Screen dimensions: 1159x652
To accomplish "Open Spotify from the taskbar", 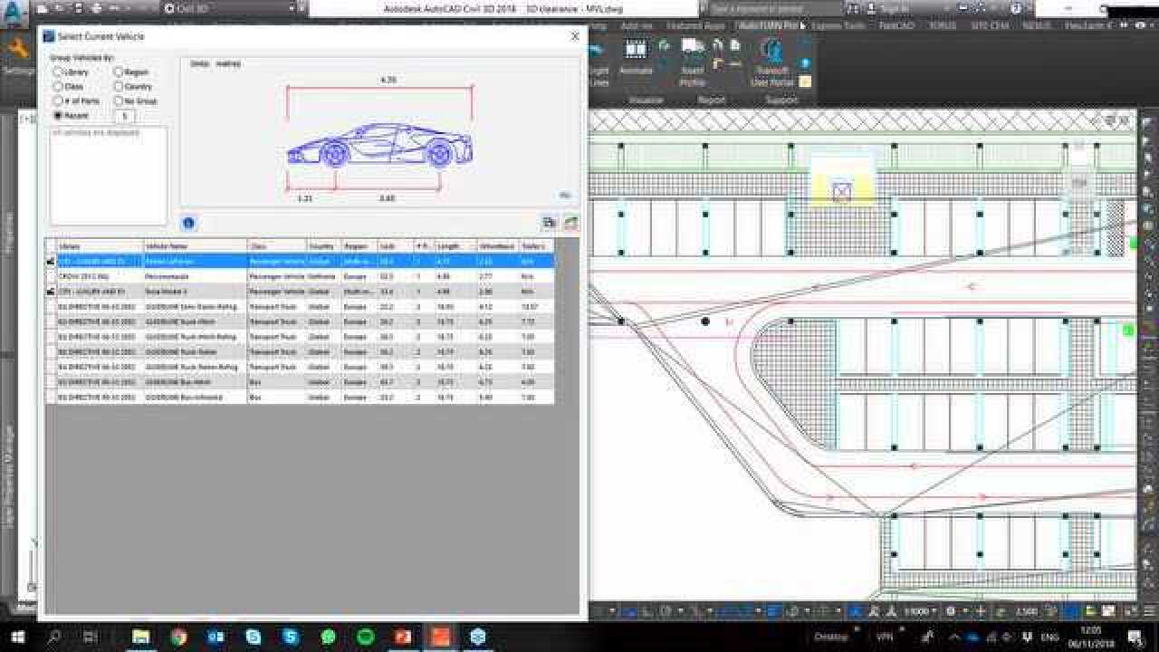I will click(365, 637).
